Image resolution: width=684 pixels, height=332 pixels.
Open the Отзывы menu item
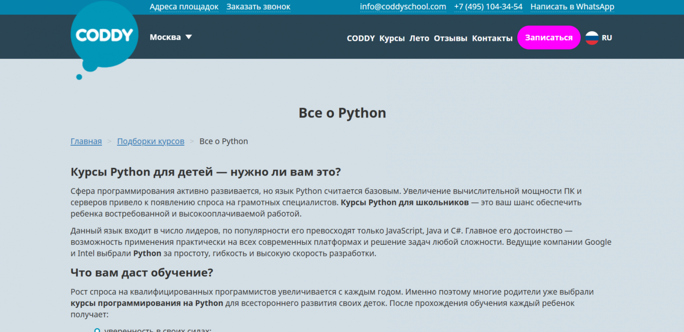[450, 38]
